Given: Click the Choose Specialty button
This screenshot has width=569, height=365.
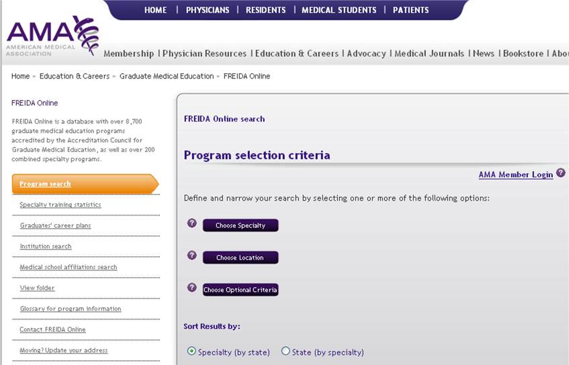Looking at the screenshot, I should click(x=240, y=225).
